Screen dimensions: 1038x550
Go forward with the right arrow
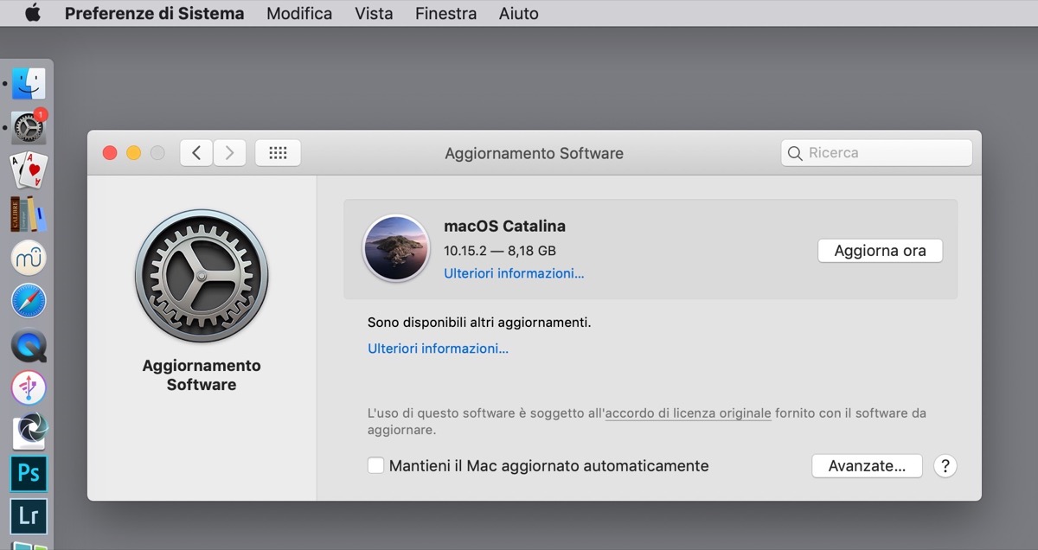coord(229,152)
